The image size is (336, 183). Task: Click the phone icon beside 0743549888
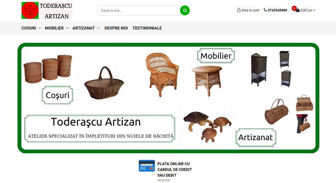[265, 10]
